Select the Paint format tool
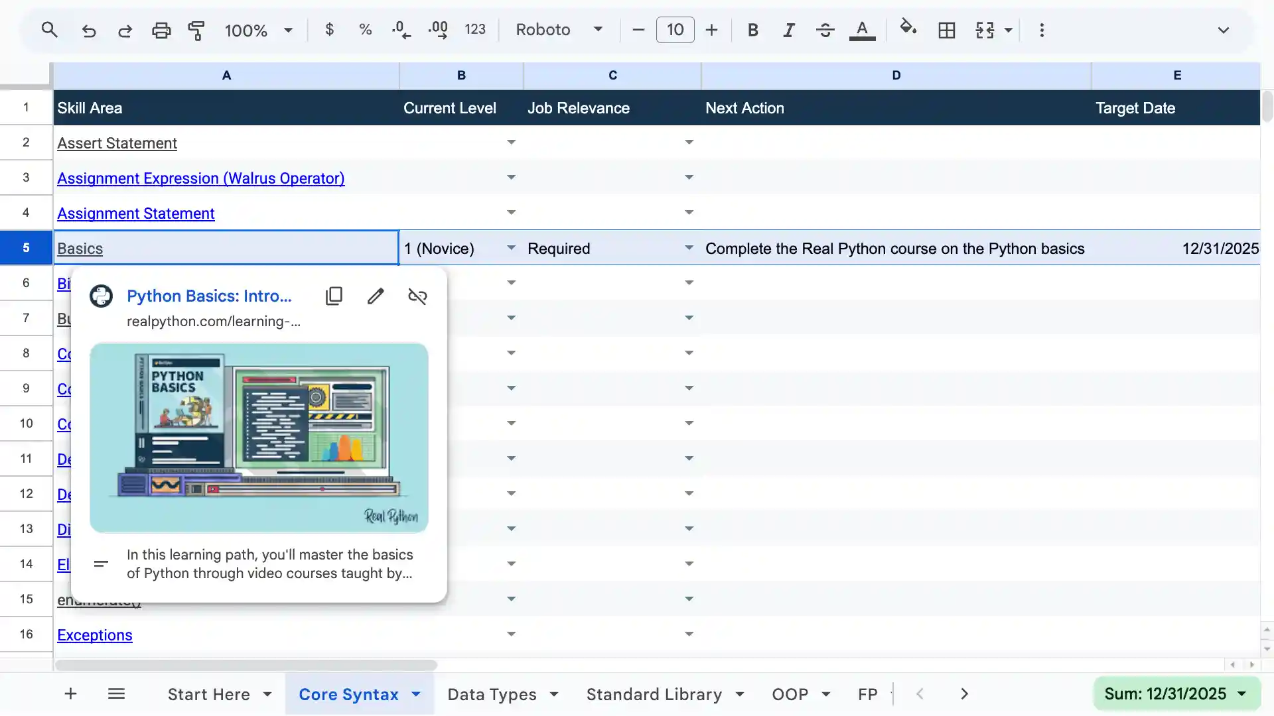This screenshot has height=716, width=1274. (196, 30)
